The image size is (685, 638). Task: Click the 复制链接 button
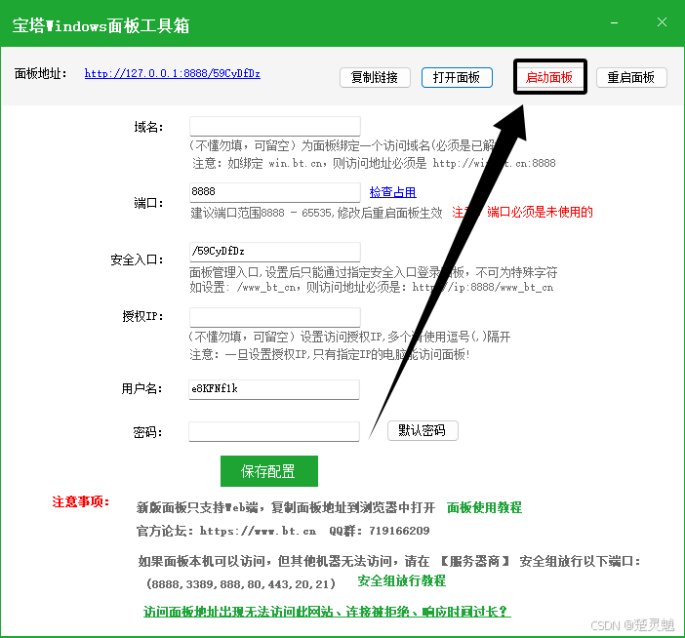pos(375,77)
